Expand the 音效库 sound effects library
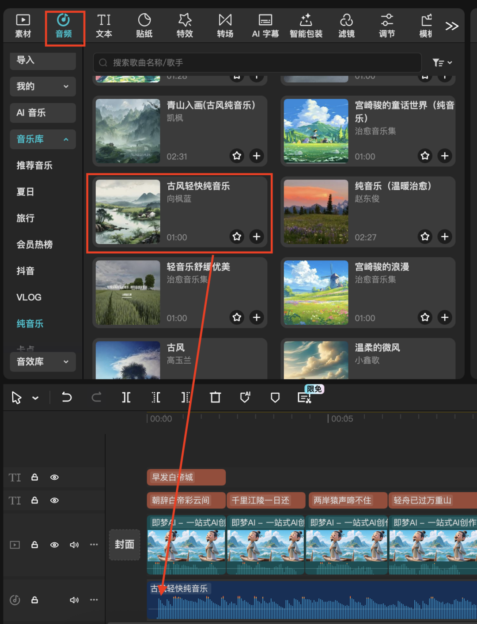 (x=66, y=362)
